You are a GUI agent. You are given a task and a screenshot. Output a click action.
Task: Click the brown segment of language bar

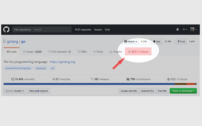[181, 84]
